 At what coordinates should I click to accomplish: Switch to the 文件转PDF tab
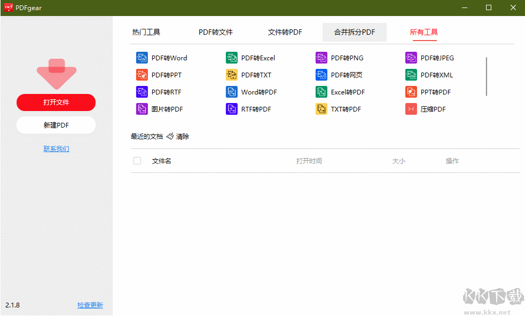point(285,32)
